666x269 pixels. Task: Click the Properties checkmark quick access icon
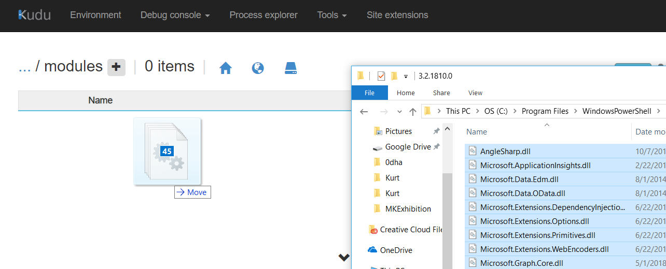click(x=381, y=76)
